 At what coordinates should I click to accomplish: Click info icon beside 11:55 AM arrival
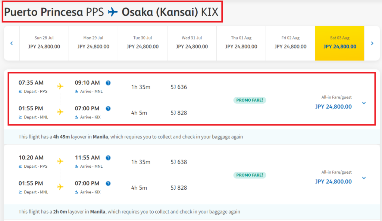tap(108, 158)
